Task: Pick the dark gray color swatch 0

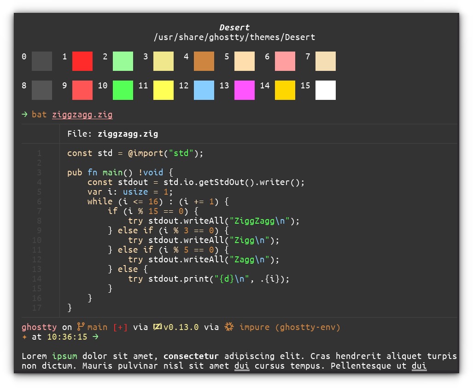Action: [42, 61]
